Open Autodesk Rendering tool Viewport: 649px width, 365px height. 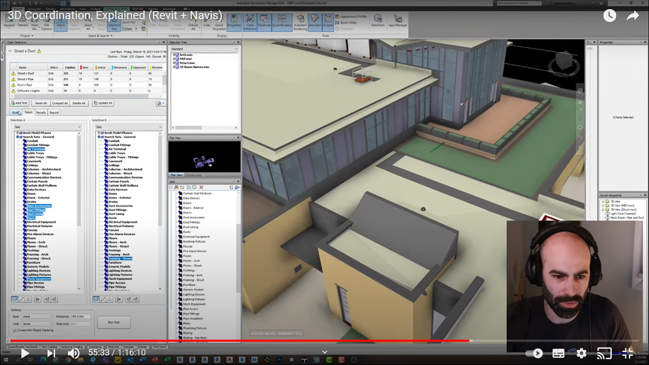pyautogui.click(x=300, y=22)
